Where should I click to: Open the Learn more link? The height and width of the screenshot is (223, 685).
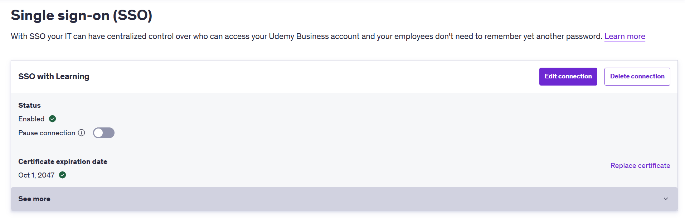point(625,36)
